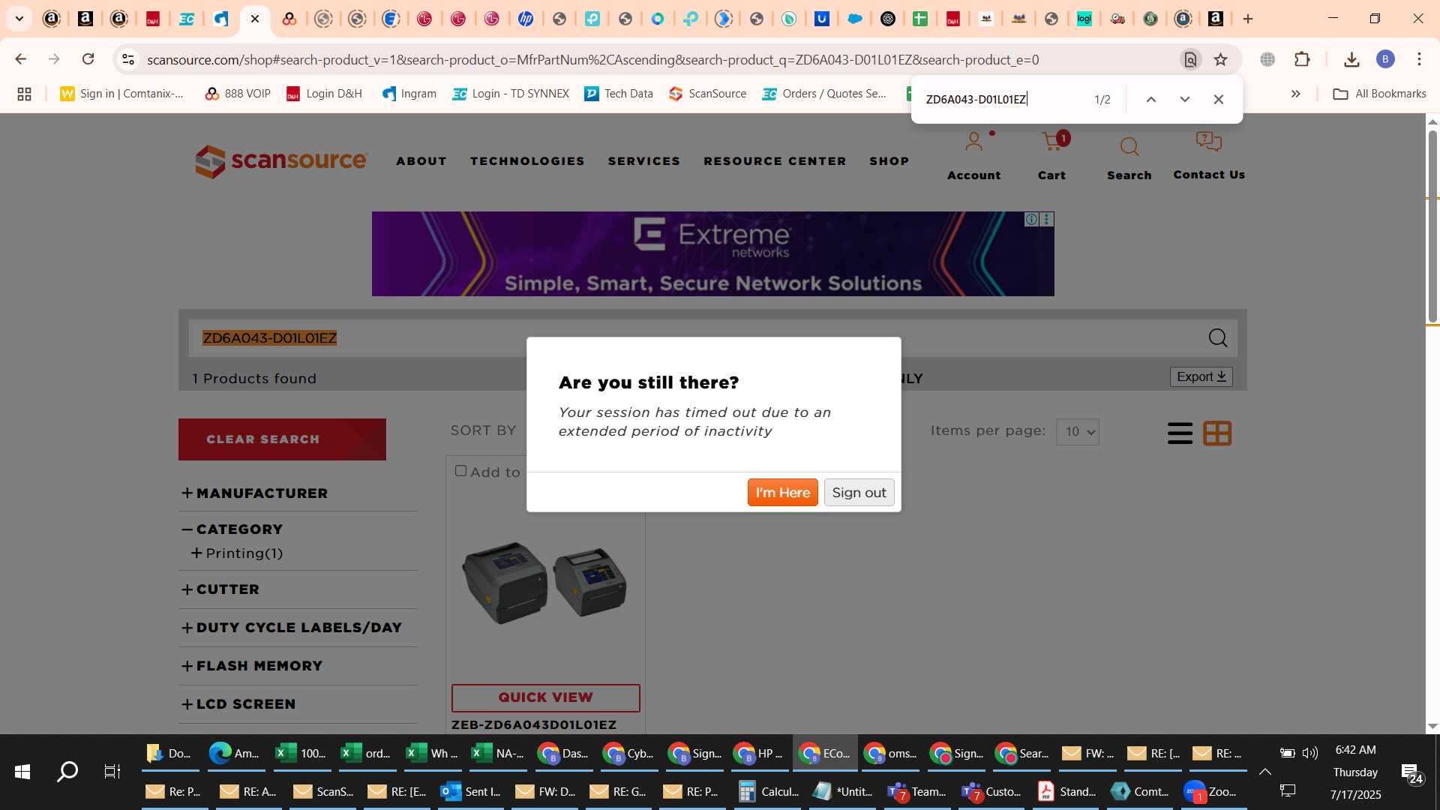Open the Chrome profile avatar B
This screenshot has height=810, width=1440.
[1385, 59]
